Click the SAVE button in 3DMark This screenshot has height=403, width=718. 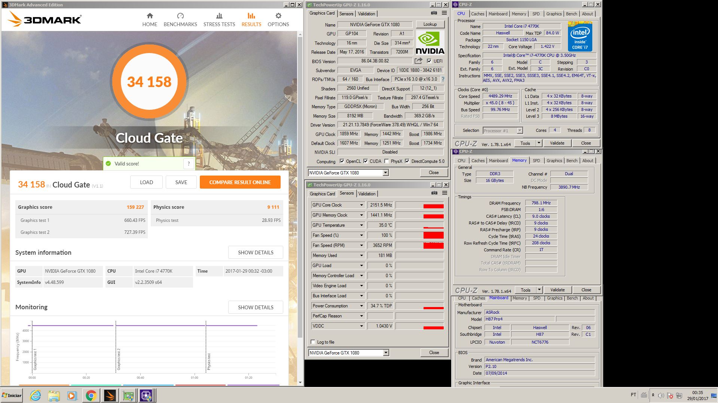tap(181, 182)
